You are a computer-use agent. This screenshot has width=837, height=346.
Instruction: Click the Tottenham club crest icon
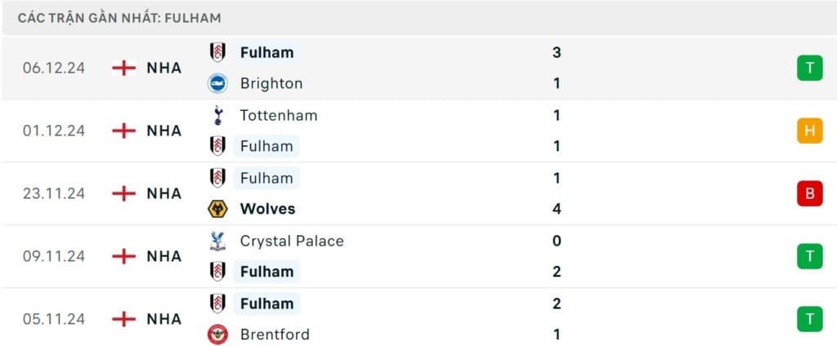217,115
